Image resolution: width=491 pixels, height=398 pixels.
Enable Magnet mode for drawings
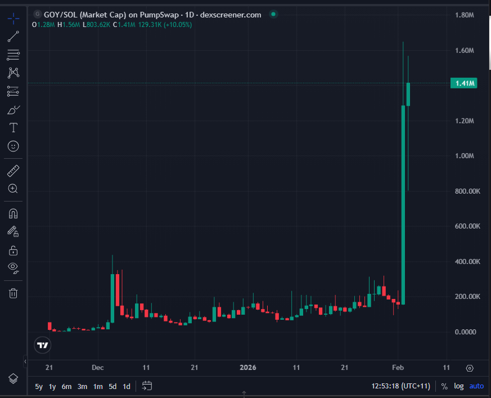13,213
